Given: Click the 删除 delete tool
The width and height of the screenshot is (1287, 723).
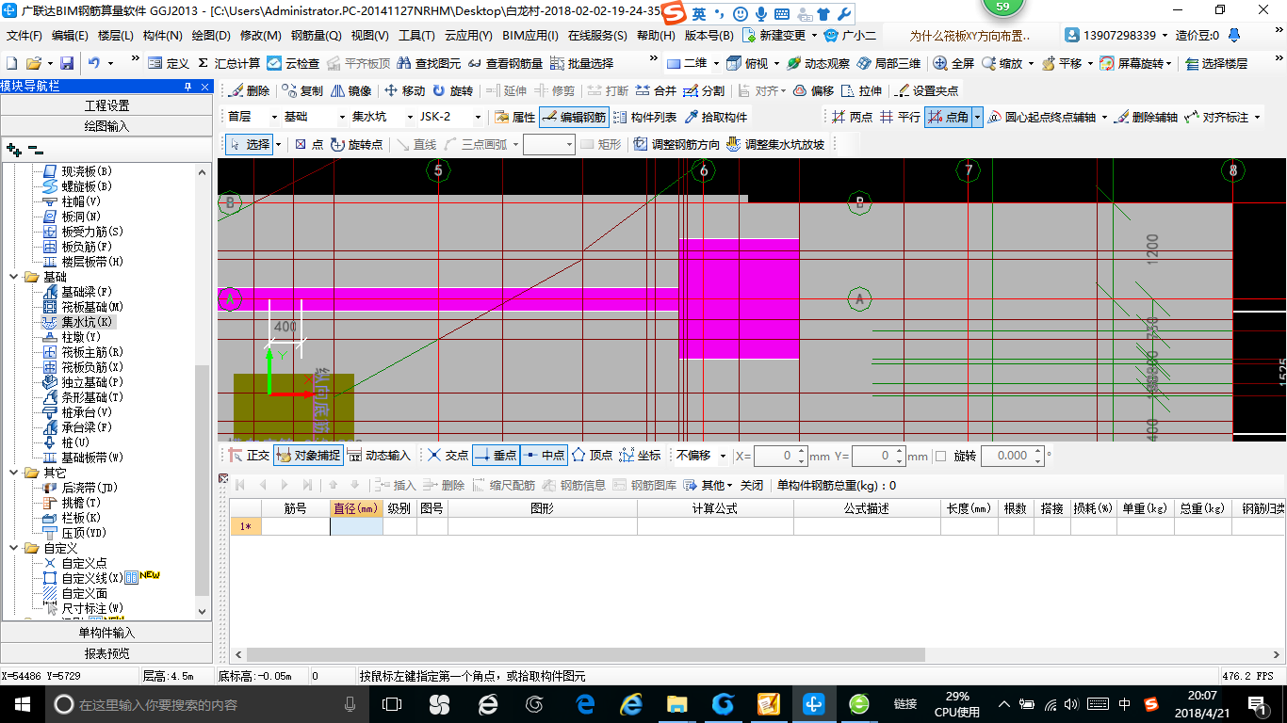Looking at the screenshot, I should point(249,91).
